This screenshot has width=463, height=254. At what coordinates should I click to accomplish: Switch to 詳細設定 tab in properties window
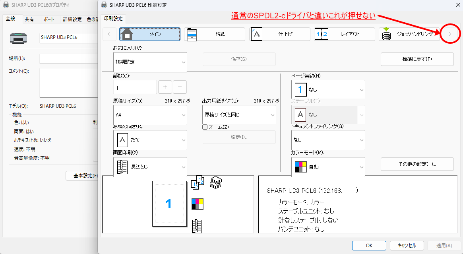(72, 19)
